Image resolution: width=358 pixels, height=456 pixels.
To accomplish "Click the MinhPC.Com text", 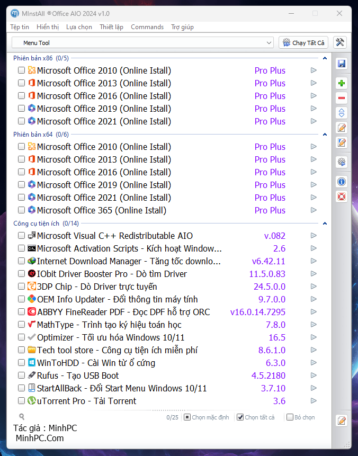I will pyautogui.click(x=40, y=438).
